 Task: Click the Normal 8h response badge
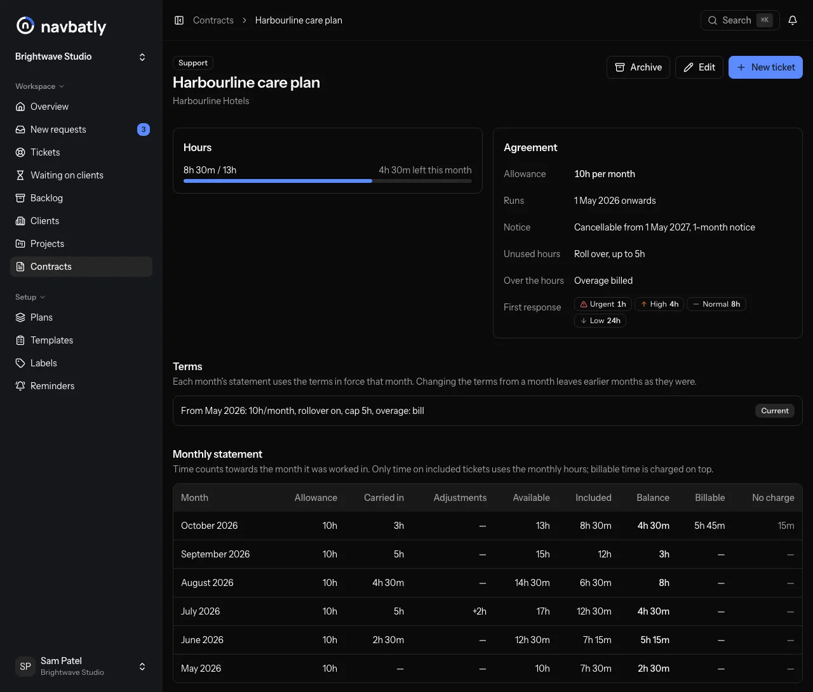coord(716,304)
